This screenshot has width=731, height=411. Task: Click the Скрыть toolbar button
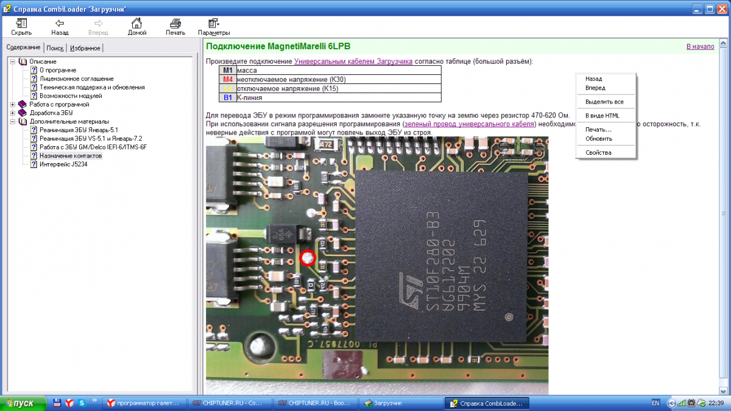click(x=21, y=27)
